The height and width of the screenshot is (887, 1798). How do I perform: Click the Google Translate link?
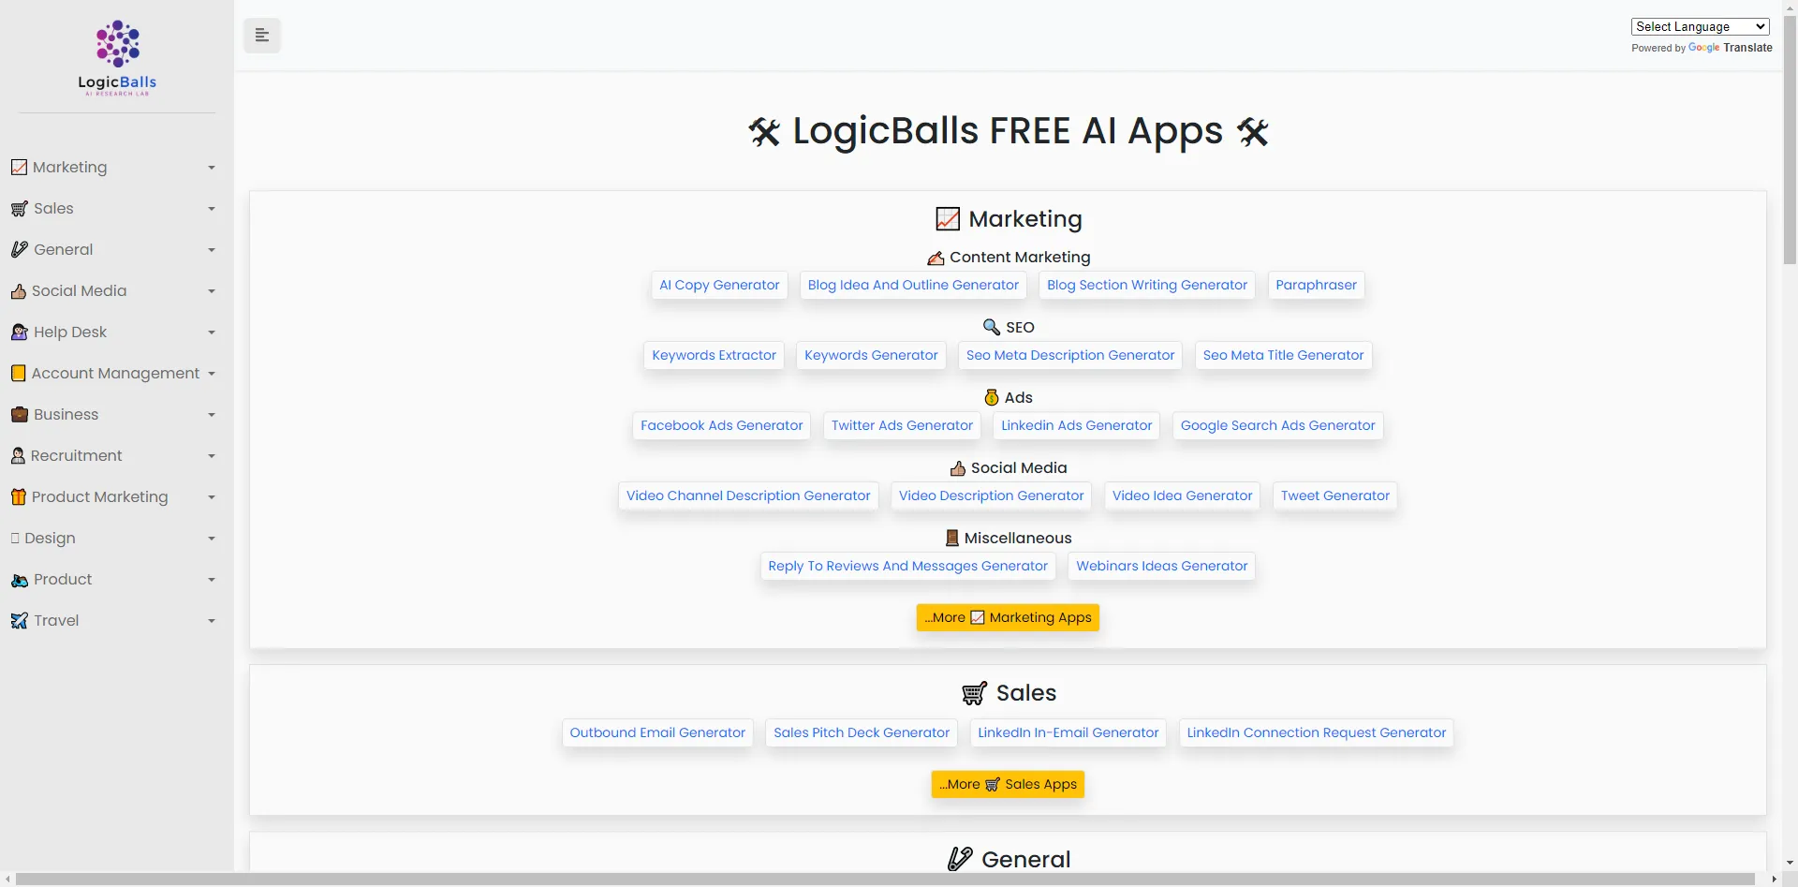pyautogui.click(x=1732, y=48)
